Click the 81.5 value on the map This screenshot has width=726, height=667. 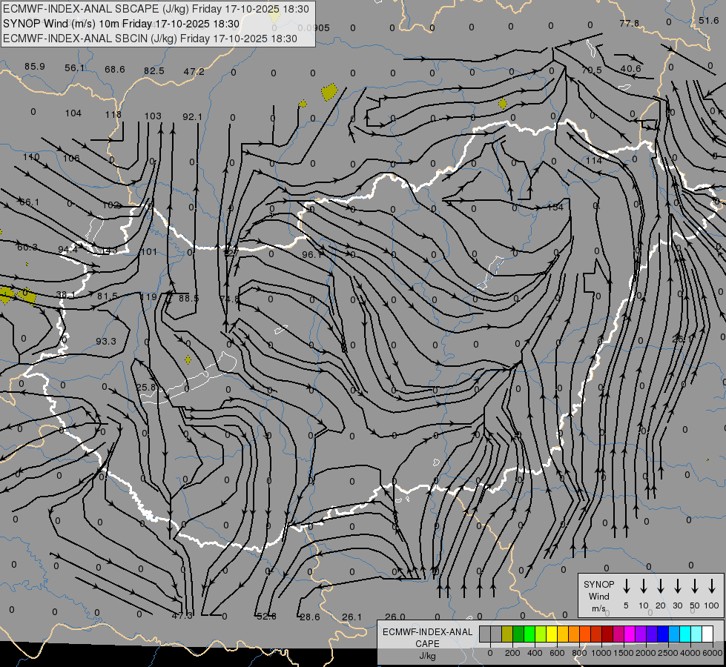[108, 296]
